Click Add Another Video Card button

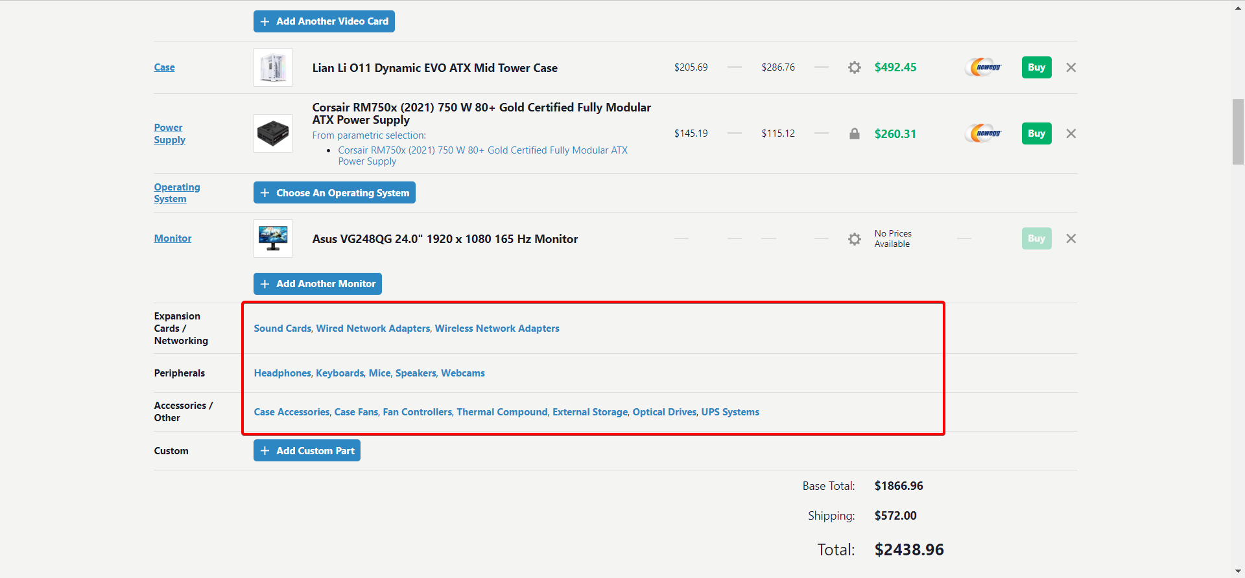324,21
